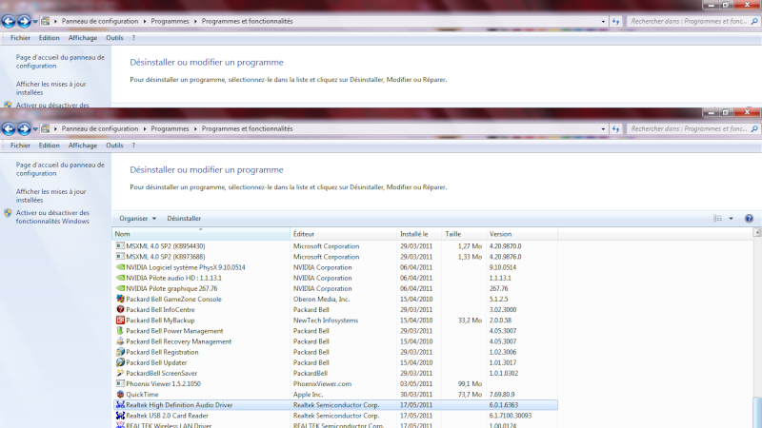Expand the view options dropdown arrow
Screen dimensions: 762x428
pos(731,219)
